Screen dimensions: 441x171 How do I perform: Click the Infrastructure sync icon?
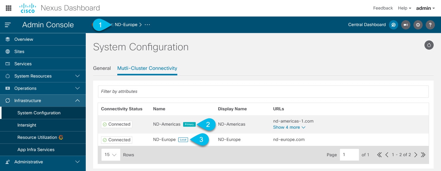click(x=8, y=101)
